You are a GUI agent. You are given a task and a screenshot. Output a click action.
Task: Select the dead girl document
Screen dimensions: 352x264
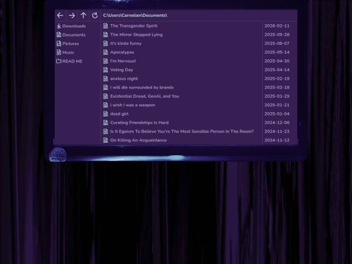tap(119, 114)
